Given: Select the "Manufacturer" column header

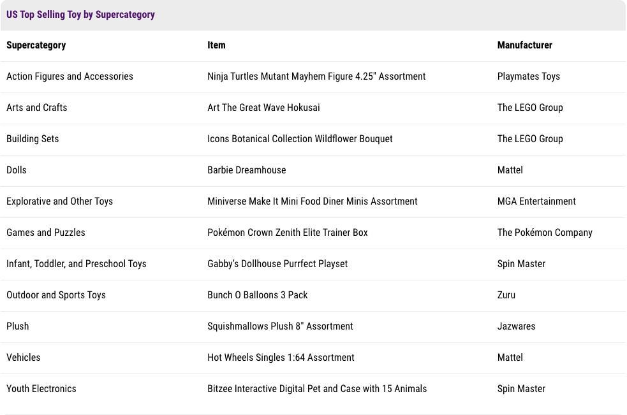Looking at the screenshot, I should 525,45.
